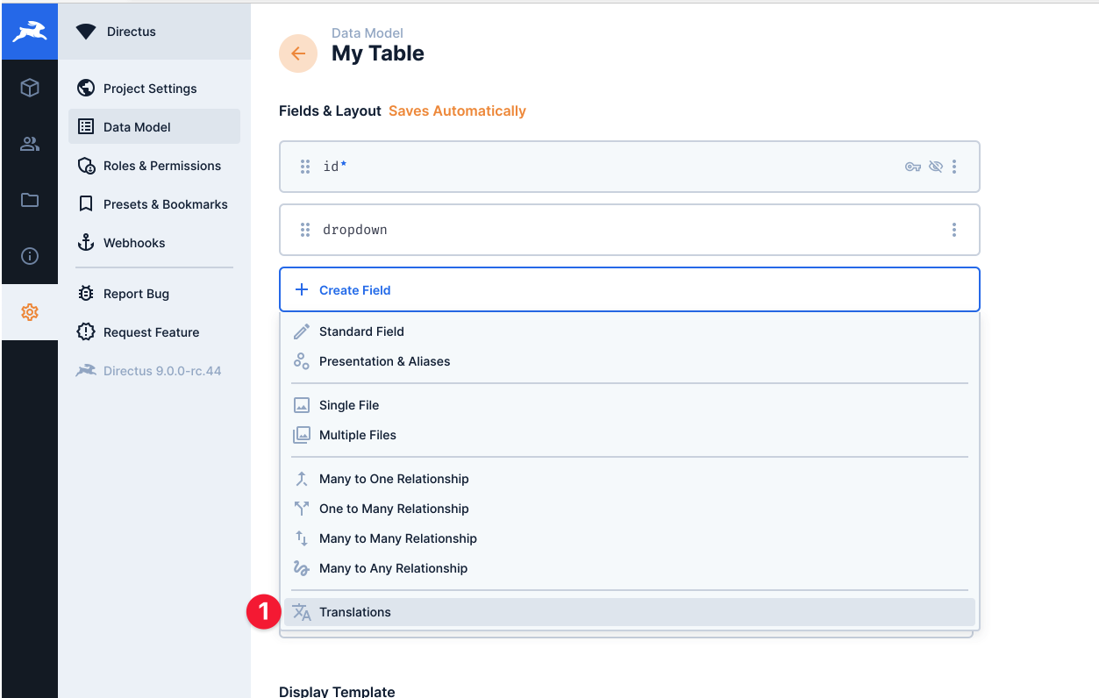This screenshot has height=698, width=1099.
Task: Click the Project Settings globe icon
Action: (86, 89)
